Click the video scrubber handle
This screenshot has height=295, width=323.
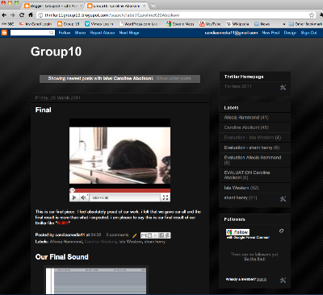(72, 190)
